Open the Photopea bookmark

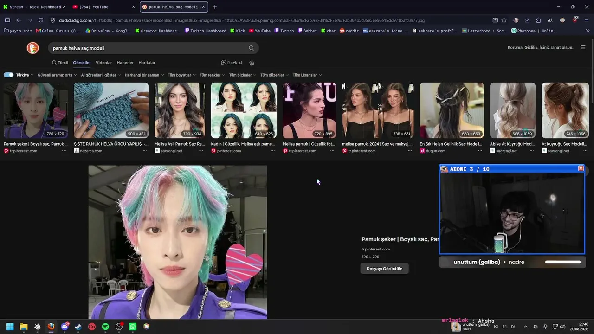coord(533,31)
